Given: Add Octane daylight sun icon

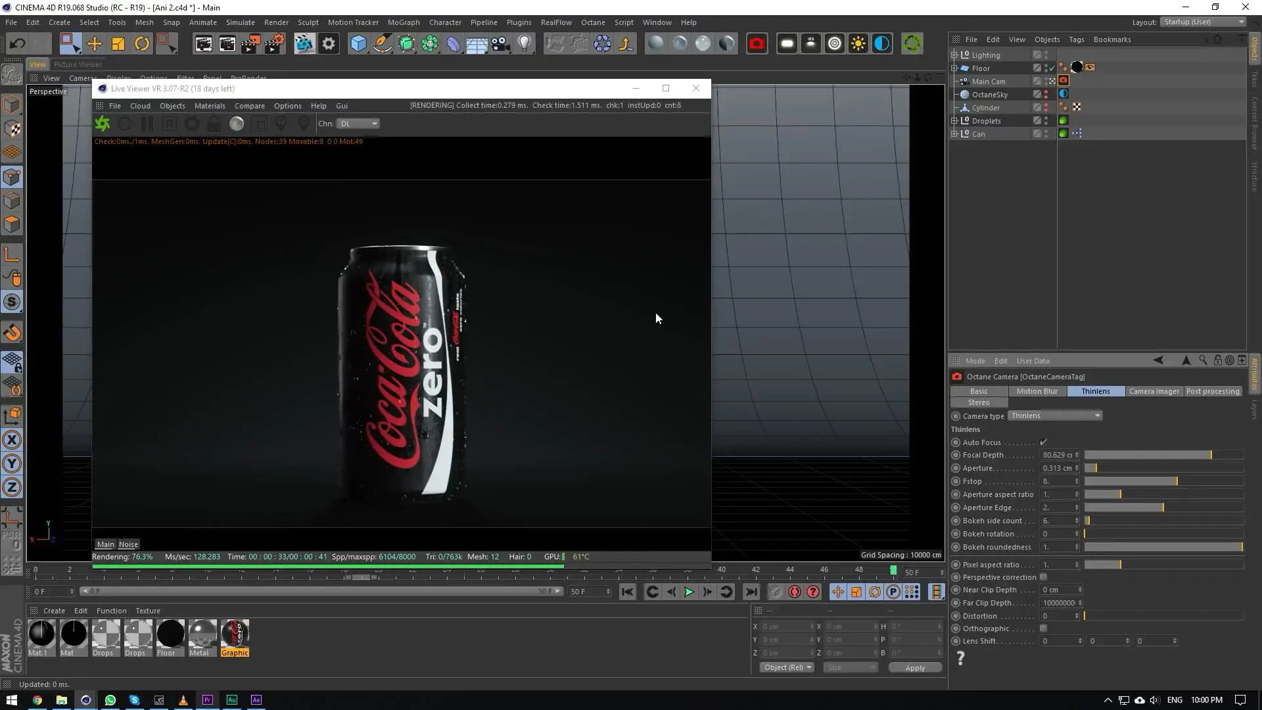Looking at the screenshot, I should tap(858, 44).
